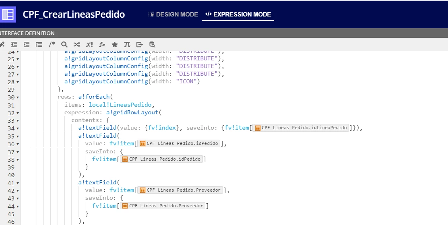Collapse a!textField fold at line 35
This screenshot has width=448, height=225.
point(18,136)
